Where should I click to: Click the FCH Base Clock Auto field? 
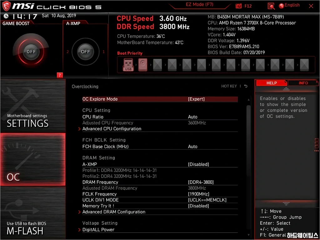click(192, 146)
